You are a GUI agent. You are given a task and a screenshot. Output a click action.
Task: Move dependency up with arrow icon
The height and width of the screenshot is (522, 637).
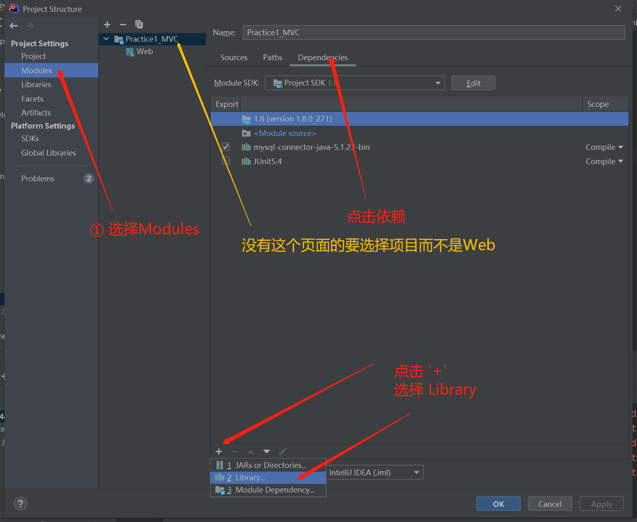pos(251,452)
